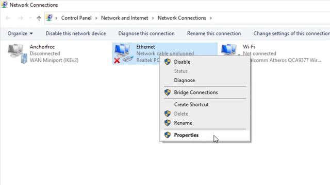Click Change settings of this connection
The image size is (330, 185).
tap(291, 33)
